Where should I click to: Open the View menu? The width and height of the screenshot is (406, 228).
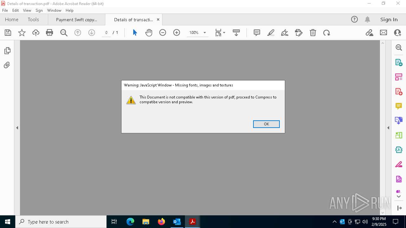[x=27, y=10]
